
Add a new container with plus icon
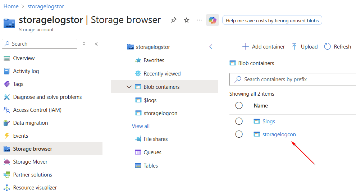tap(245, 46)
